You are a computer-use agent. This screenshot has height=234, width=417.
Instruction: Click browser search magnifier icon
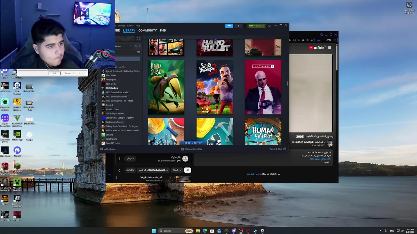pyautogui.click(x=321, y=34)
